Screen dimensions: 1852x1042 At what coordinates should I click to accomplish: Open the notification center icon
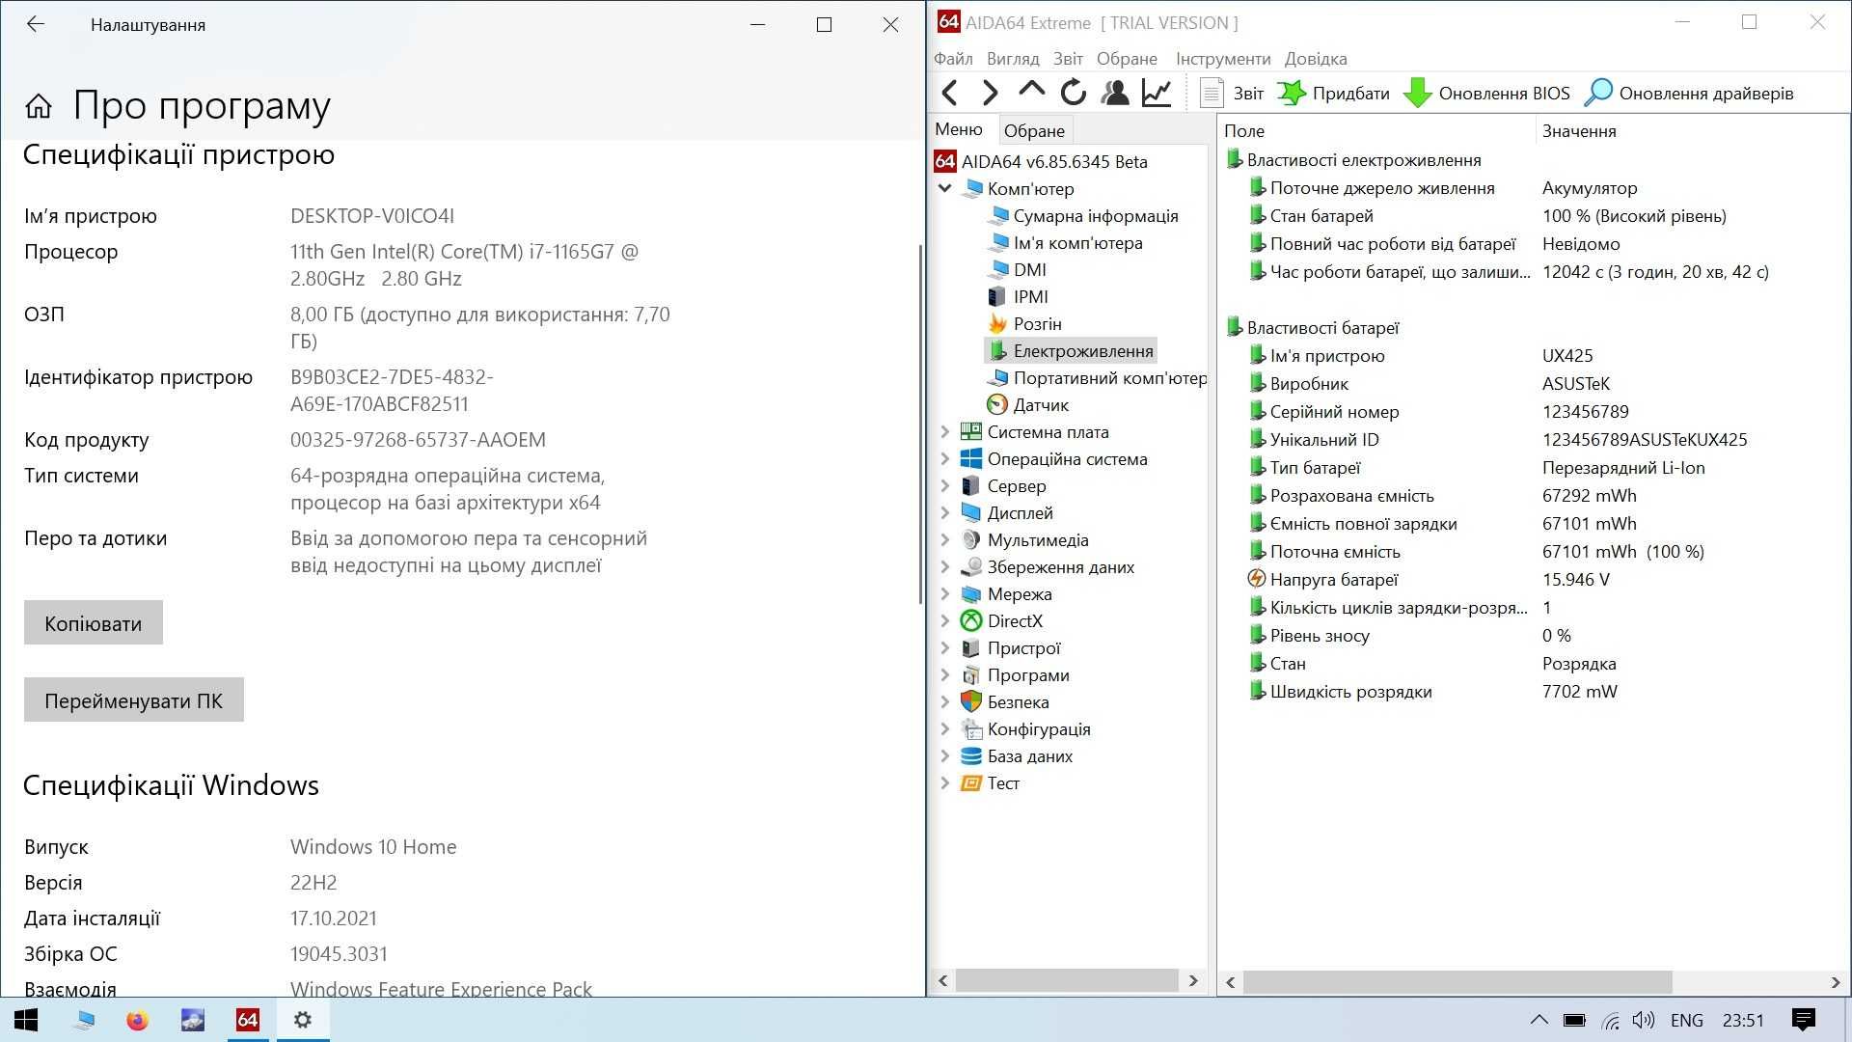[x=1803, y=1020]
